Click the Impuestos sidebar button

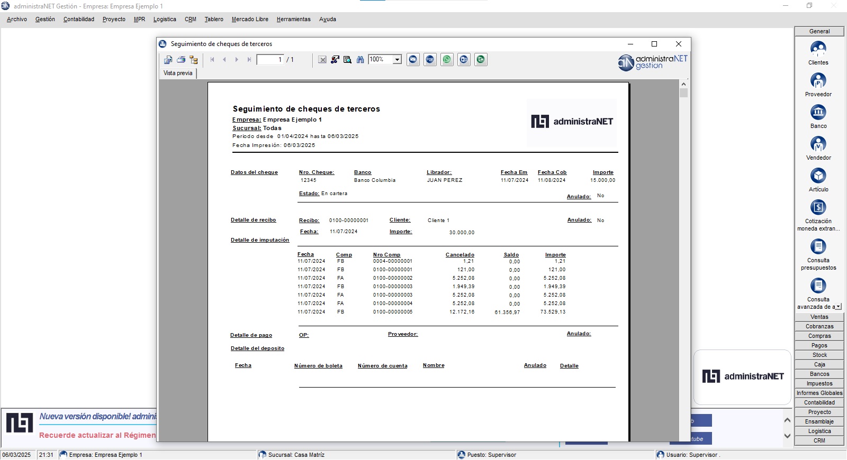tap(819, 384)
